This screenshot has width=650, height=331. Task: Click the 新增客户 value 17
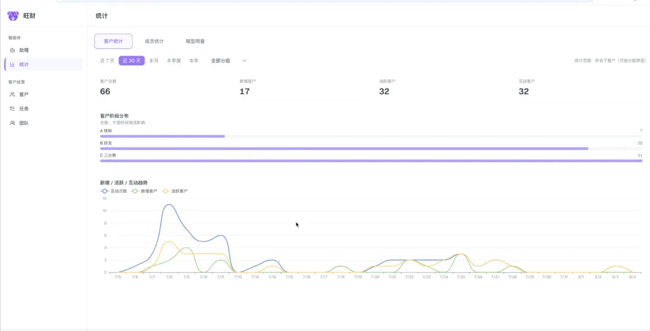(x=244, y=91)
